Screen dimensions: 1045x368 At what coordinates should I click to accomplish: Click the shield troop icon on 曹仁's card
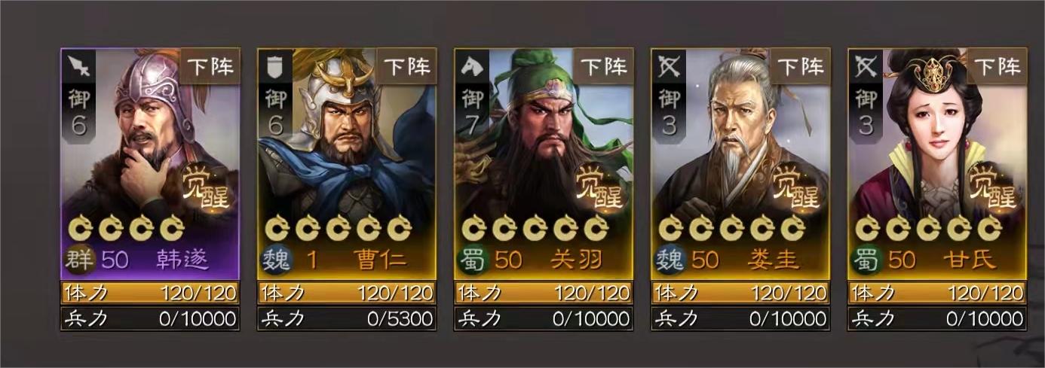click(274, 66)
